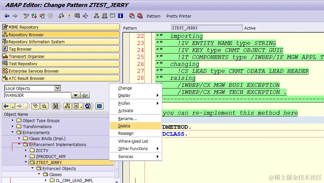Choose Delete from context menu
The width and height of the screenshot is (324, 183).
coord(135,126)
